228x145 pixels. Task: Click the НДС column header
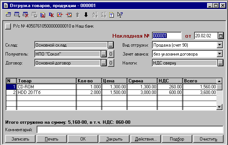pos(170,81)
